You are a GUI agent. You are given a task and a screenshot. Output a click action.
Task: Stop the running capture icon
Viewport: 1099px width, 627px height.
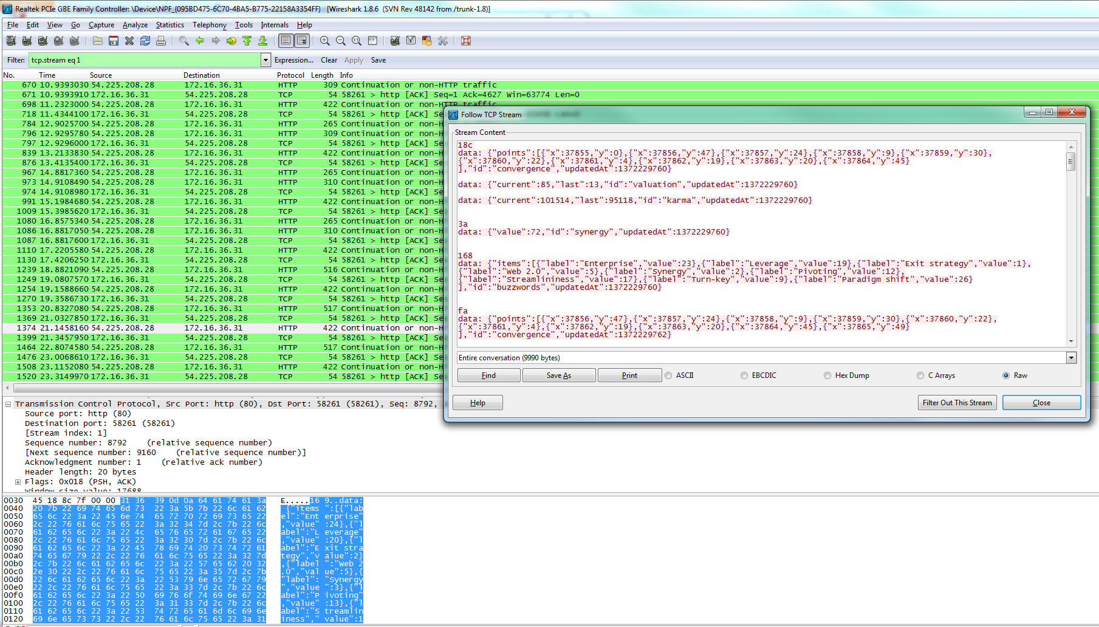pyautogui.click(x=58, y=41)
